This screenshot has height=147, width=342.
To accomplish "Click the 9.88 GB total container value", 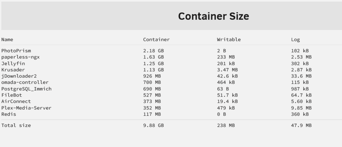I will 153,125.
